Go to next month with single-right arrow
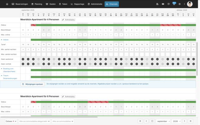The height and width of the screenshot is (125, 200). 184,121
